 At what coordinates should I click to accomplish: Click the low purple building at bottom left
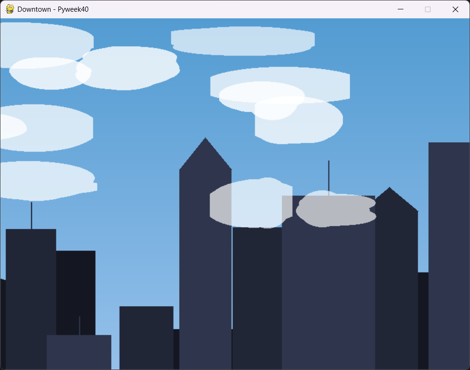pos(79,352)
